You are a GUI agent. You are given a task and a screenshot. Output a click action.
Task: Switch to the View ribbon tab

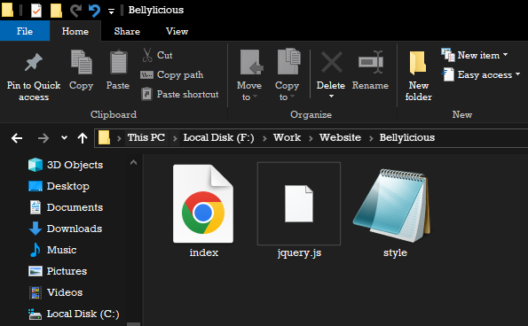coord(177,31)
